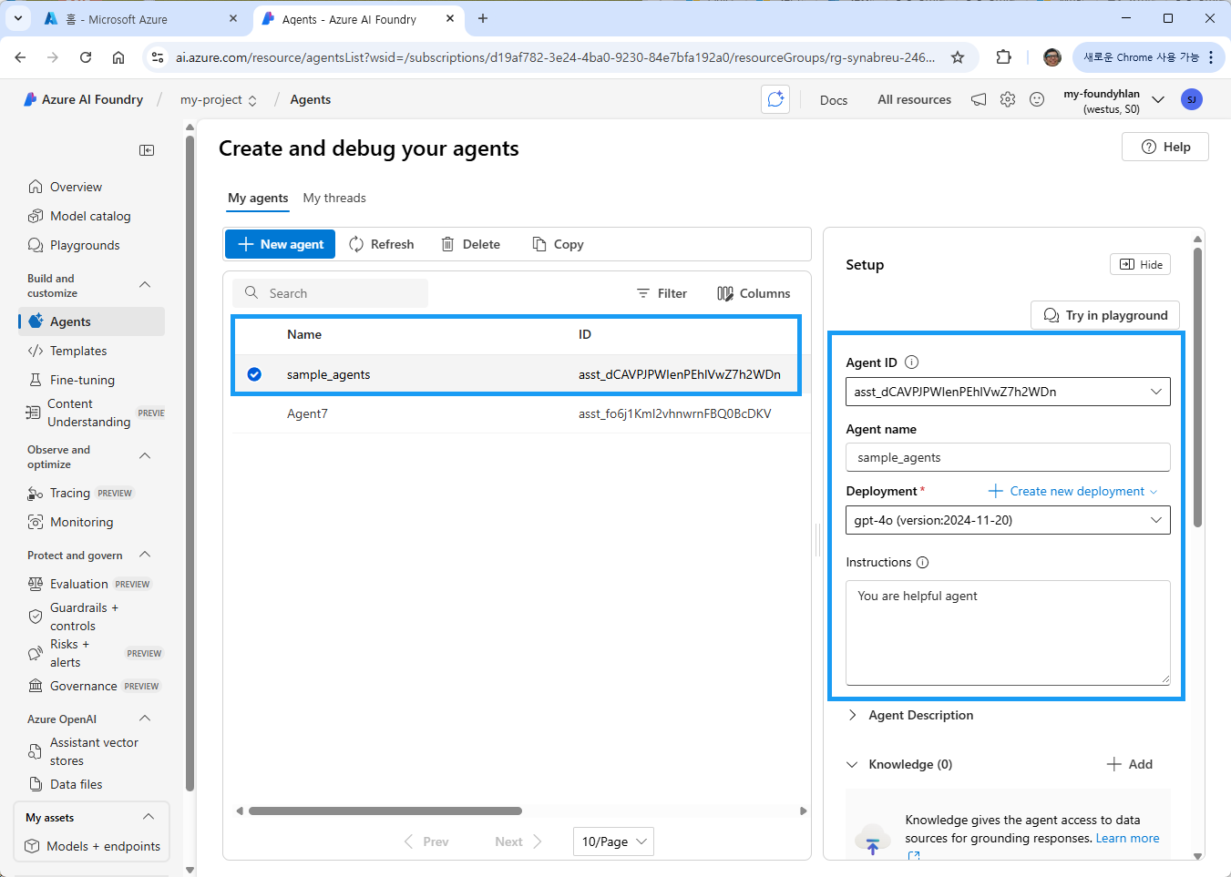The image size is (1231, 877).
Task: Open my-foundyhlan resource dropdown chevron
Action: [1158, 99]
